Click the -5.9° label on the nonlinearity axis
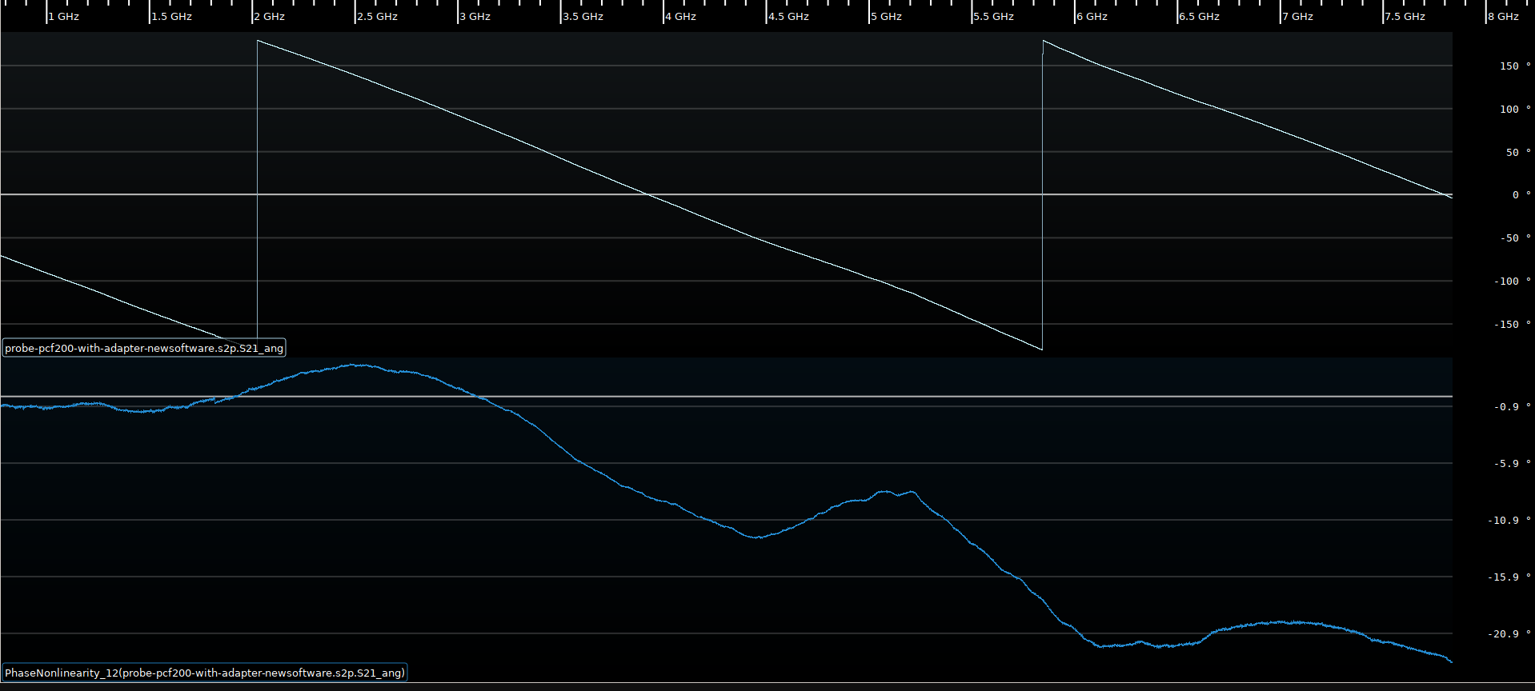1535x691 pixels. (1513, 463)
